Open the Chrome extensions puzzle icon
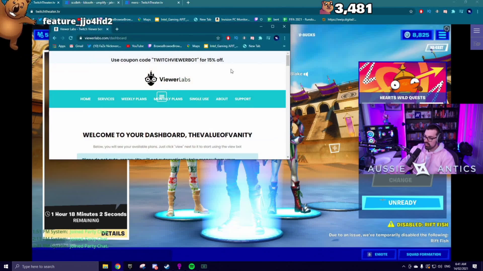483x271 pixels. tap(260, 38)
